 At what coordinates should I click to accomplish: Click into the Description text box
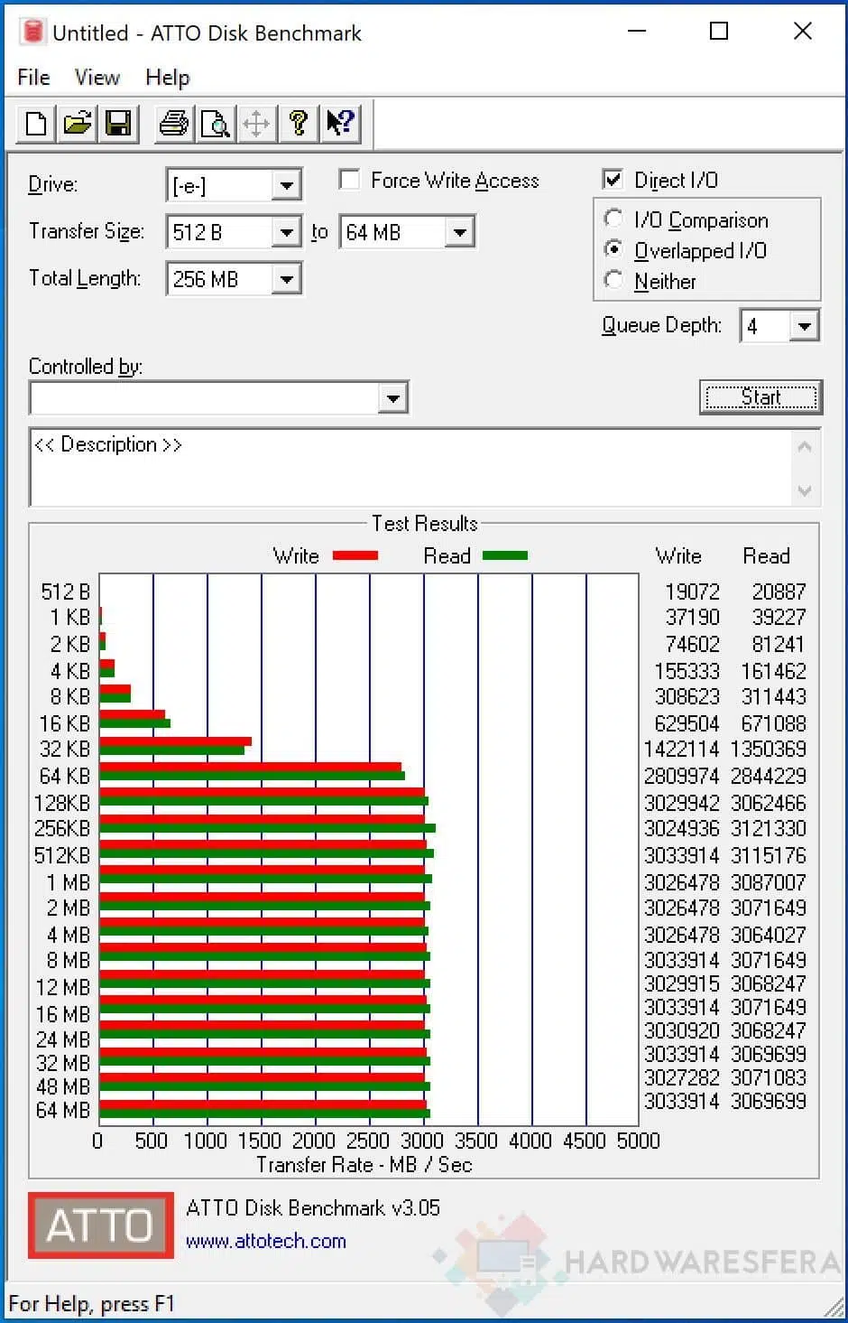(x=412, y=467)
